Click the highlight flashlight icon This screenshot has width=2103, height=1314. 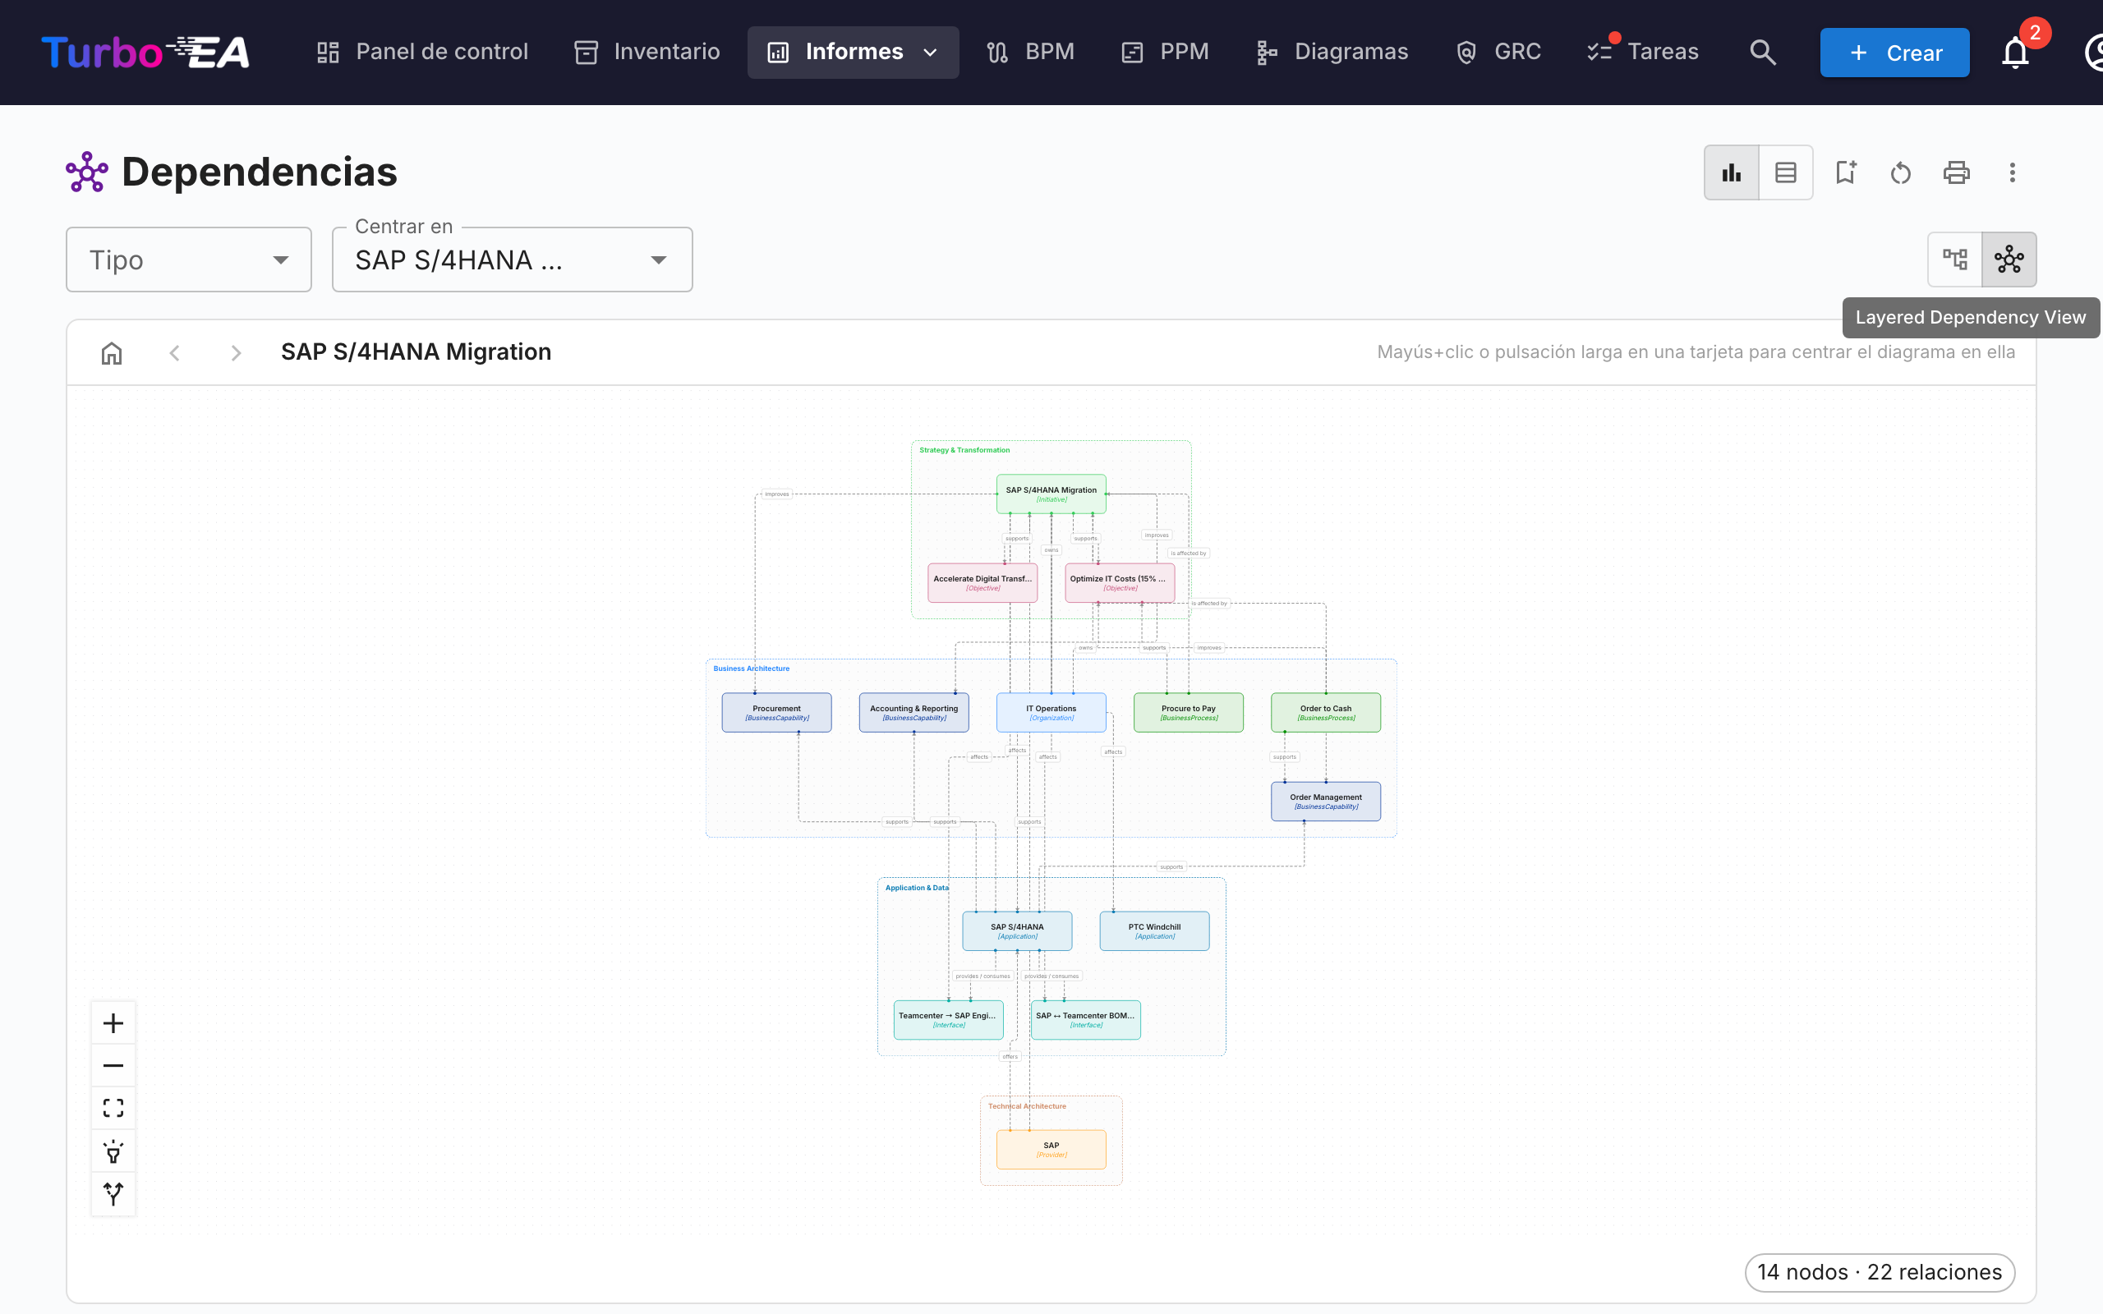tap(113, 1151)
